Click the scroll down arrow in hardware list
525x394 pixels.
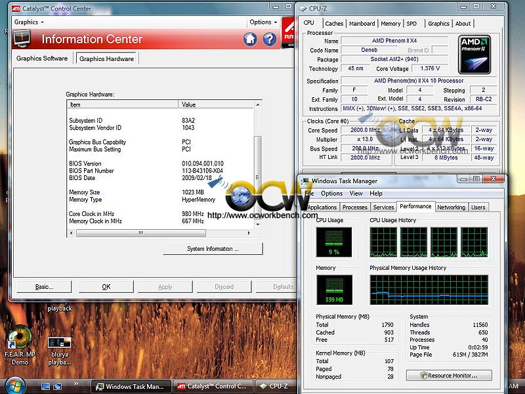coord(257,225)
